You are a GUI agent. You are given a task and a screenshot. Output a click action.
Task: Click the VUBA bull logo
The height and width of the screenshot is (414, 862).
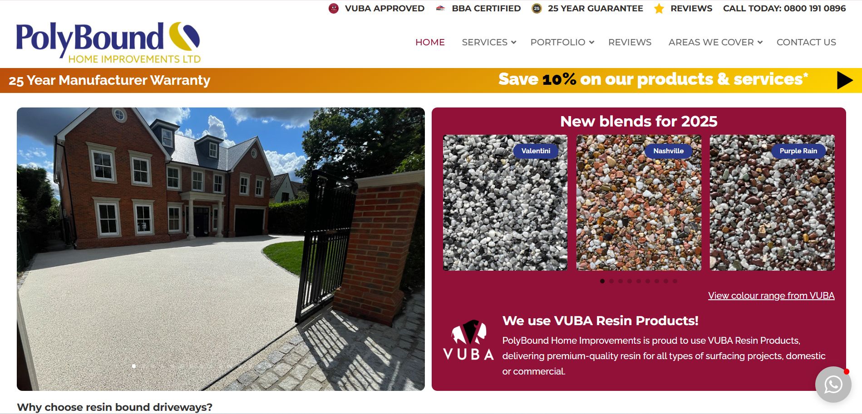pyautogui.click(x=468, y=340)
